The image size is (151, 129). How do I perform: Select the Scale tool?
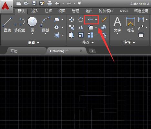81,35
